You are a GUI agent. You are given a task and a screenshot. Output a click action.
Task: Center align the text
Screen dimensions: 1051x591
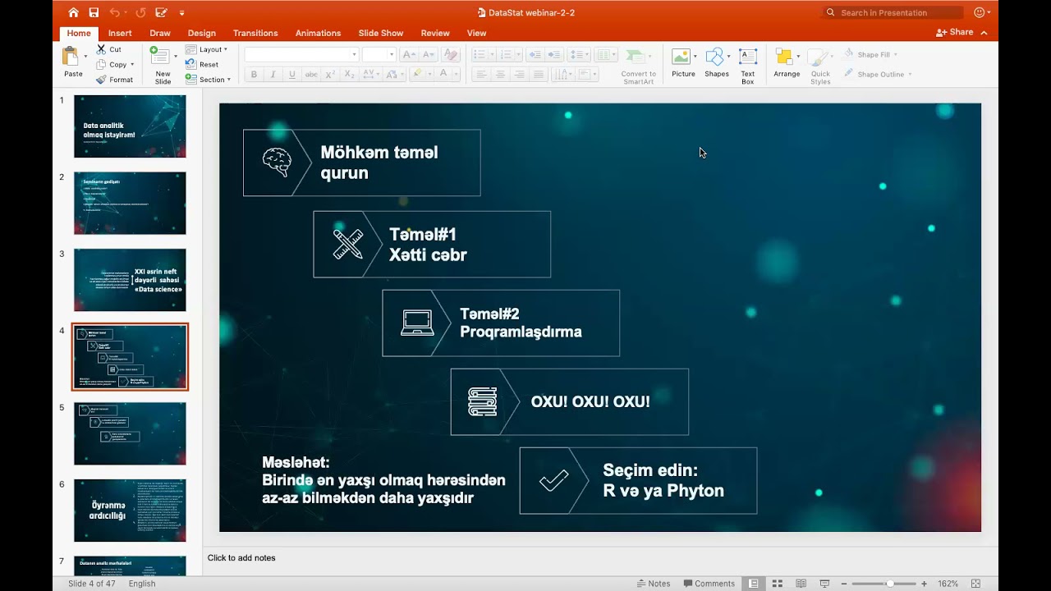(x=499, y=74)
